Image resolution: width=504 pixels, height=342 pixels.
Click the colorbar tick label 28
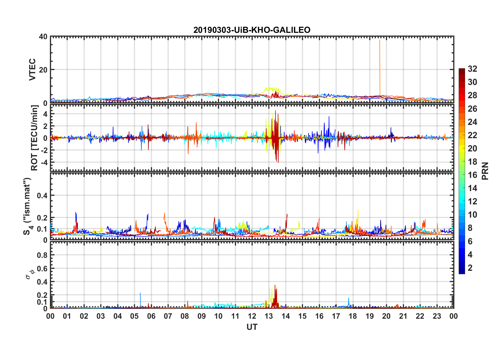[472, 95]
